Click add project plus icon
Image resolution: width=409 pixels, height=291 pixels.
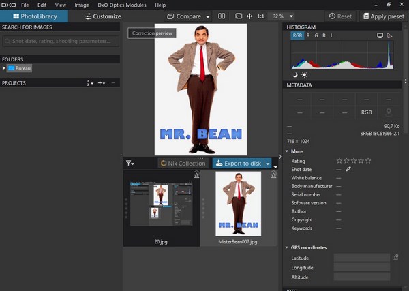point(101,83)
